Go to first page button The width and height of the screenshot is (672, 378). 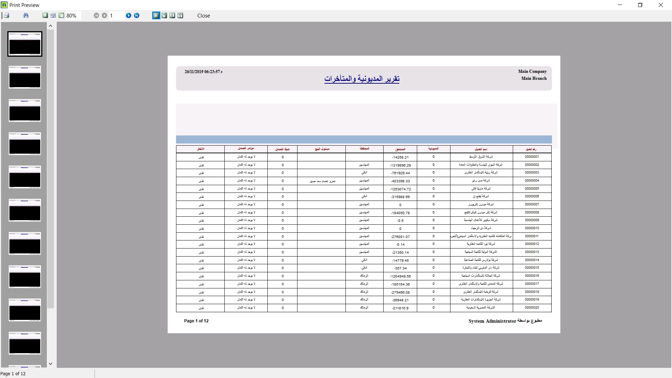coord(96,15)
